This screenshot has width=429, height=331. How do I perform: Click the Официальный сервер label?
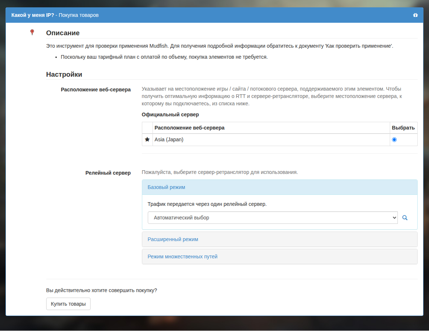(170, 114)
